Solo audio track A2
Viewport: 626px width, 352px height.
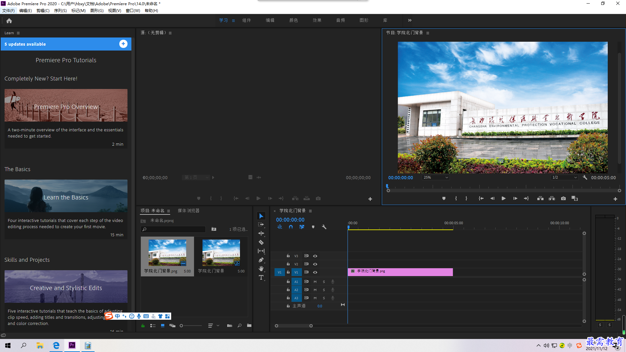tap(324, 290)
